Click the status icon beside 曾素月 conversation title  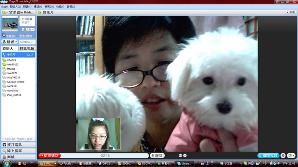[40, 13]
